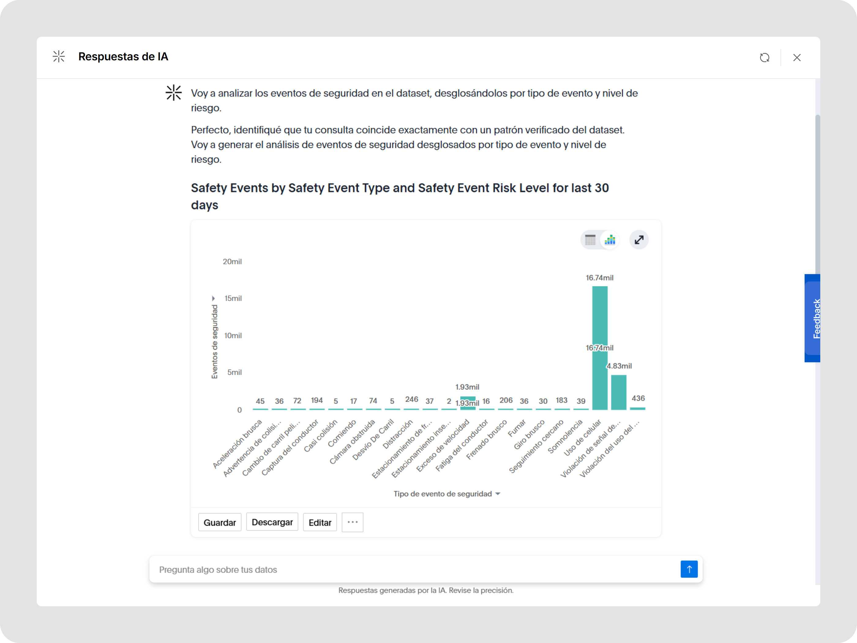Viewport: 857px width, 643px height.
Task: Click the vertical scrollbar thumb
Action: click(818, 194)
